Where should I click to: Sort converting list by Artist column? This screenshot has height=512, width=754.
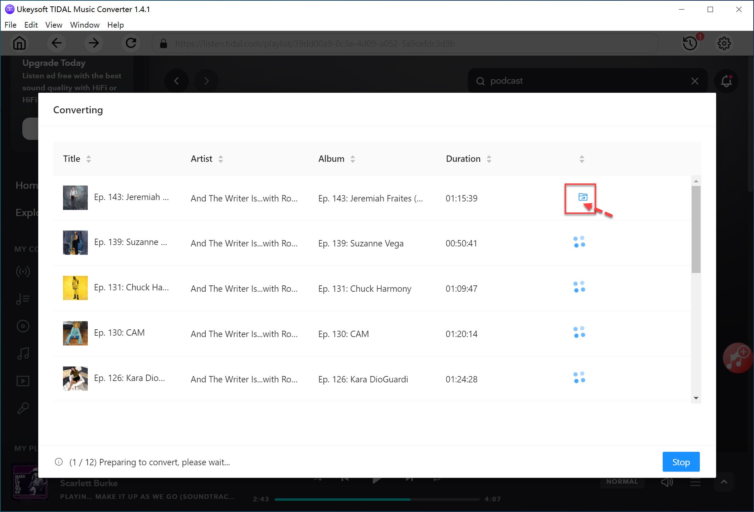(x=221, y=159)
